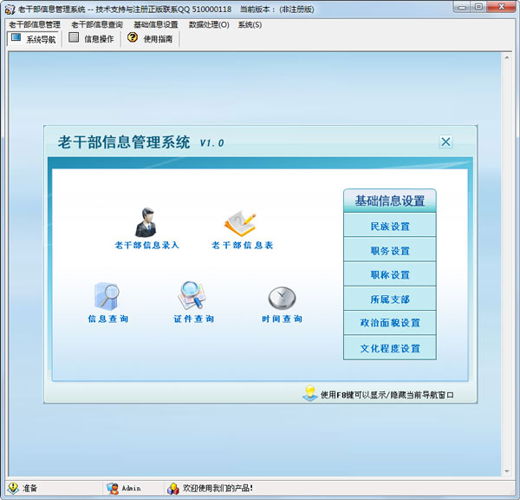
Task: Select the 系统导航 toolbar tab
Action: click(x=33, y=38)
